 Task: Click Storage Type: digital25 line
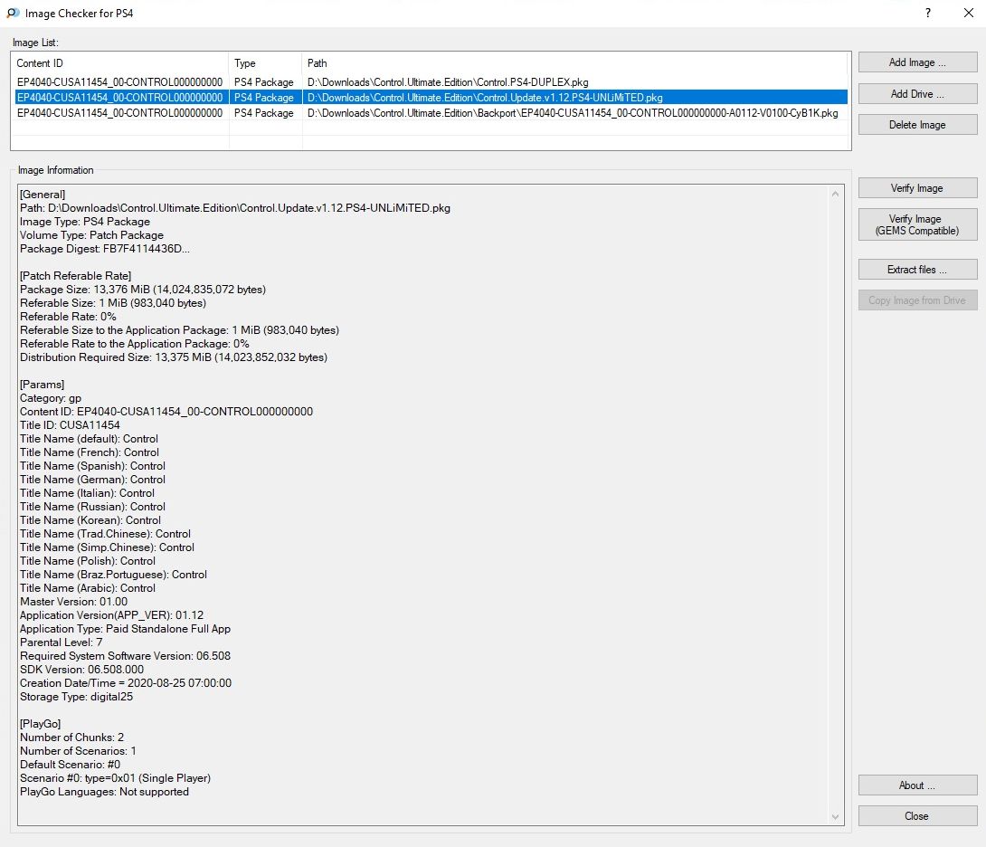[x=76, y=697]
